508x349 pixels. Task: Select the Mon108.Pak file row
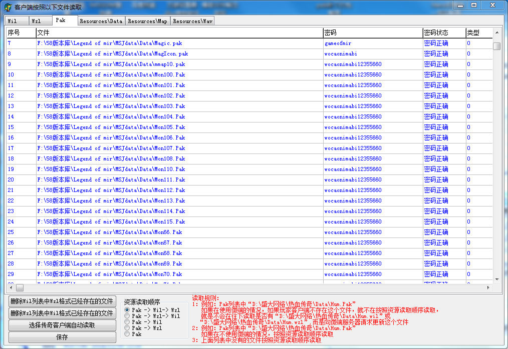[249, 159]
